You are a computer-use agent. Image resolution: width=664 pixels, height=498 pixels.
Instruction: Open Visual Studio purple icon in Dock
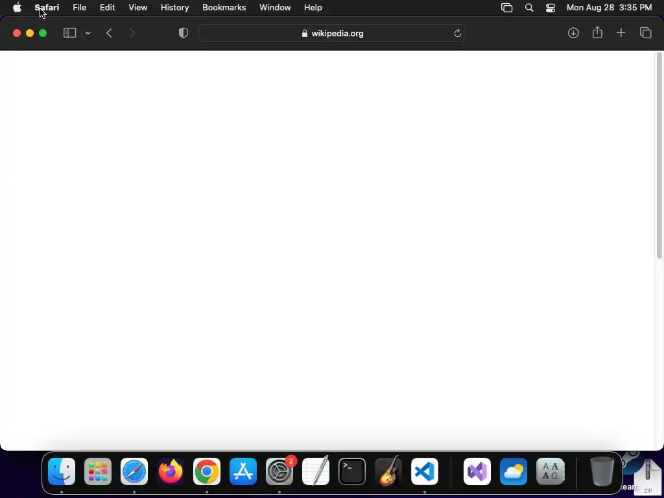coord(477,471)
